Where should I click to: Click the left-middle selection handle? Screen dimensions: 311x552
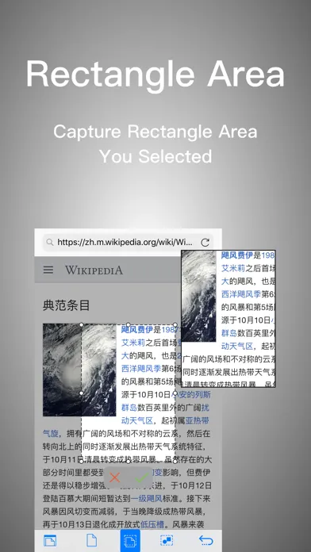(x=82, y=393)
